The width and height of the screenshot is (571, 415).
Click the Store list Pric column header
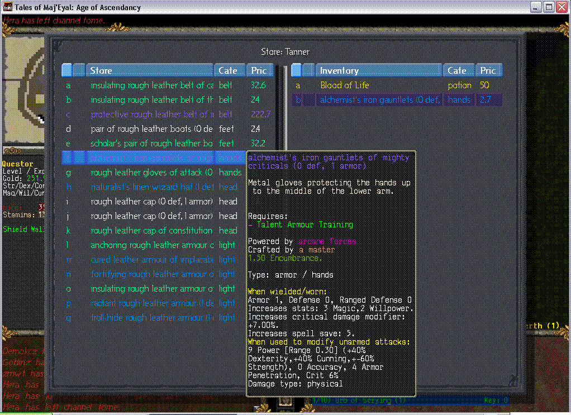[260, 70]
